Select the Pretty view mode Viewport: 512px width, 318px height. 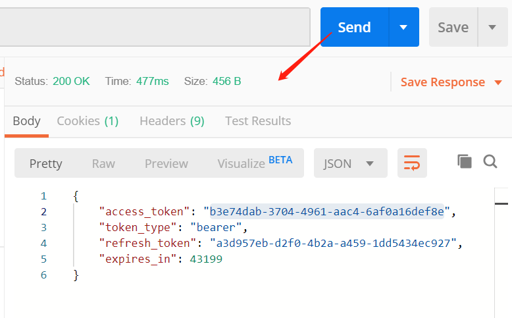[45, 163]
